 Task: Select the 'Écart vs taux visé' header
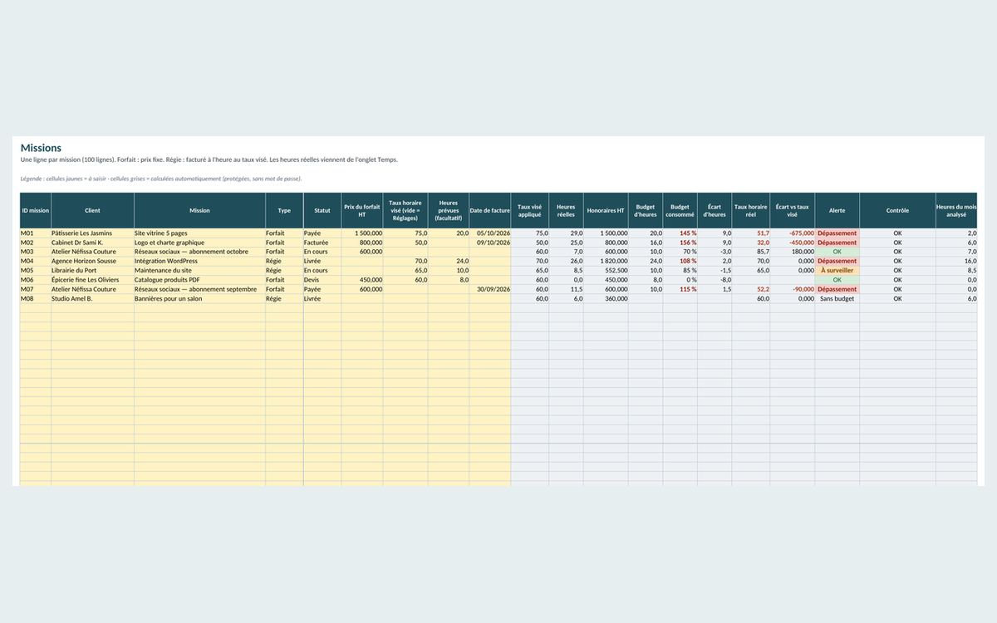pyautogui.click(x=793, y=211)
